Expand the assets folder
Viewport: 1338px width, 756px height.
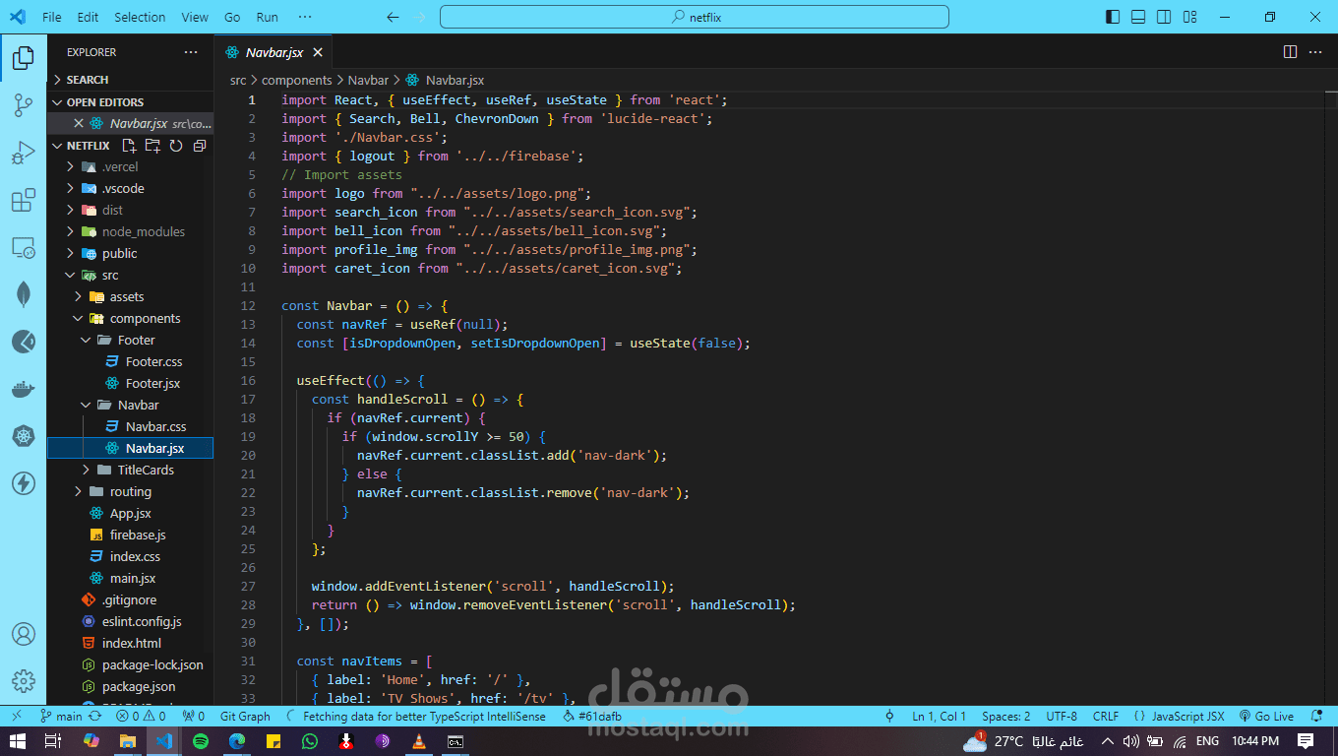pyautogui.click(x=130, y=297)
